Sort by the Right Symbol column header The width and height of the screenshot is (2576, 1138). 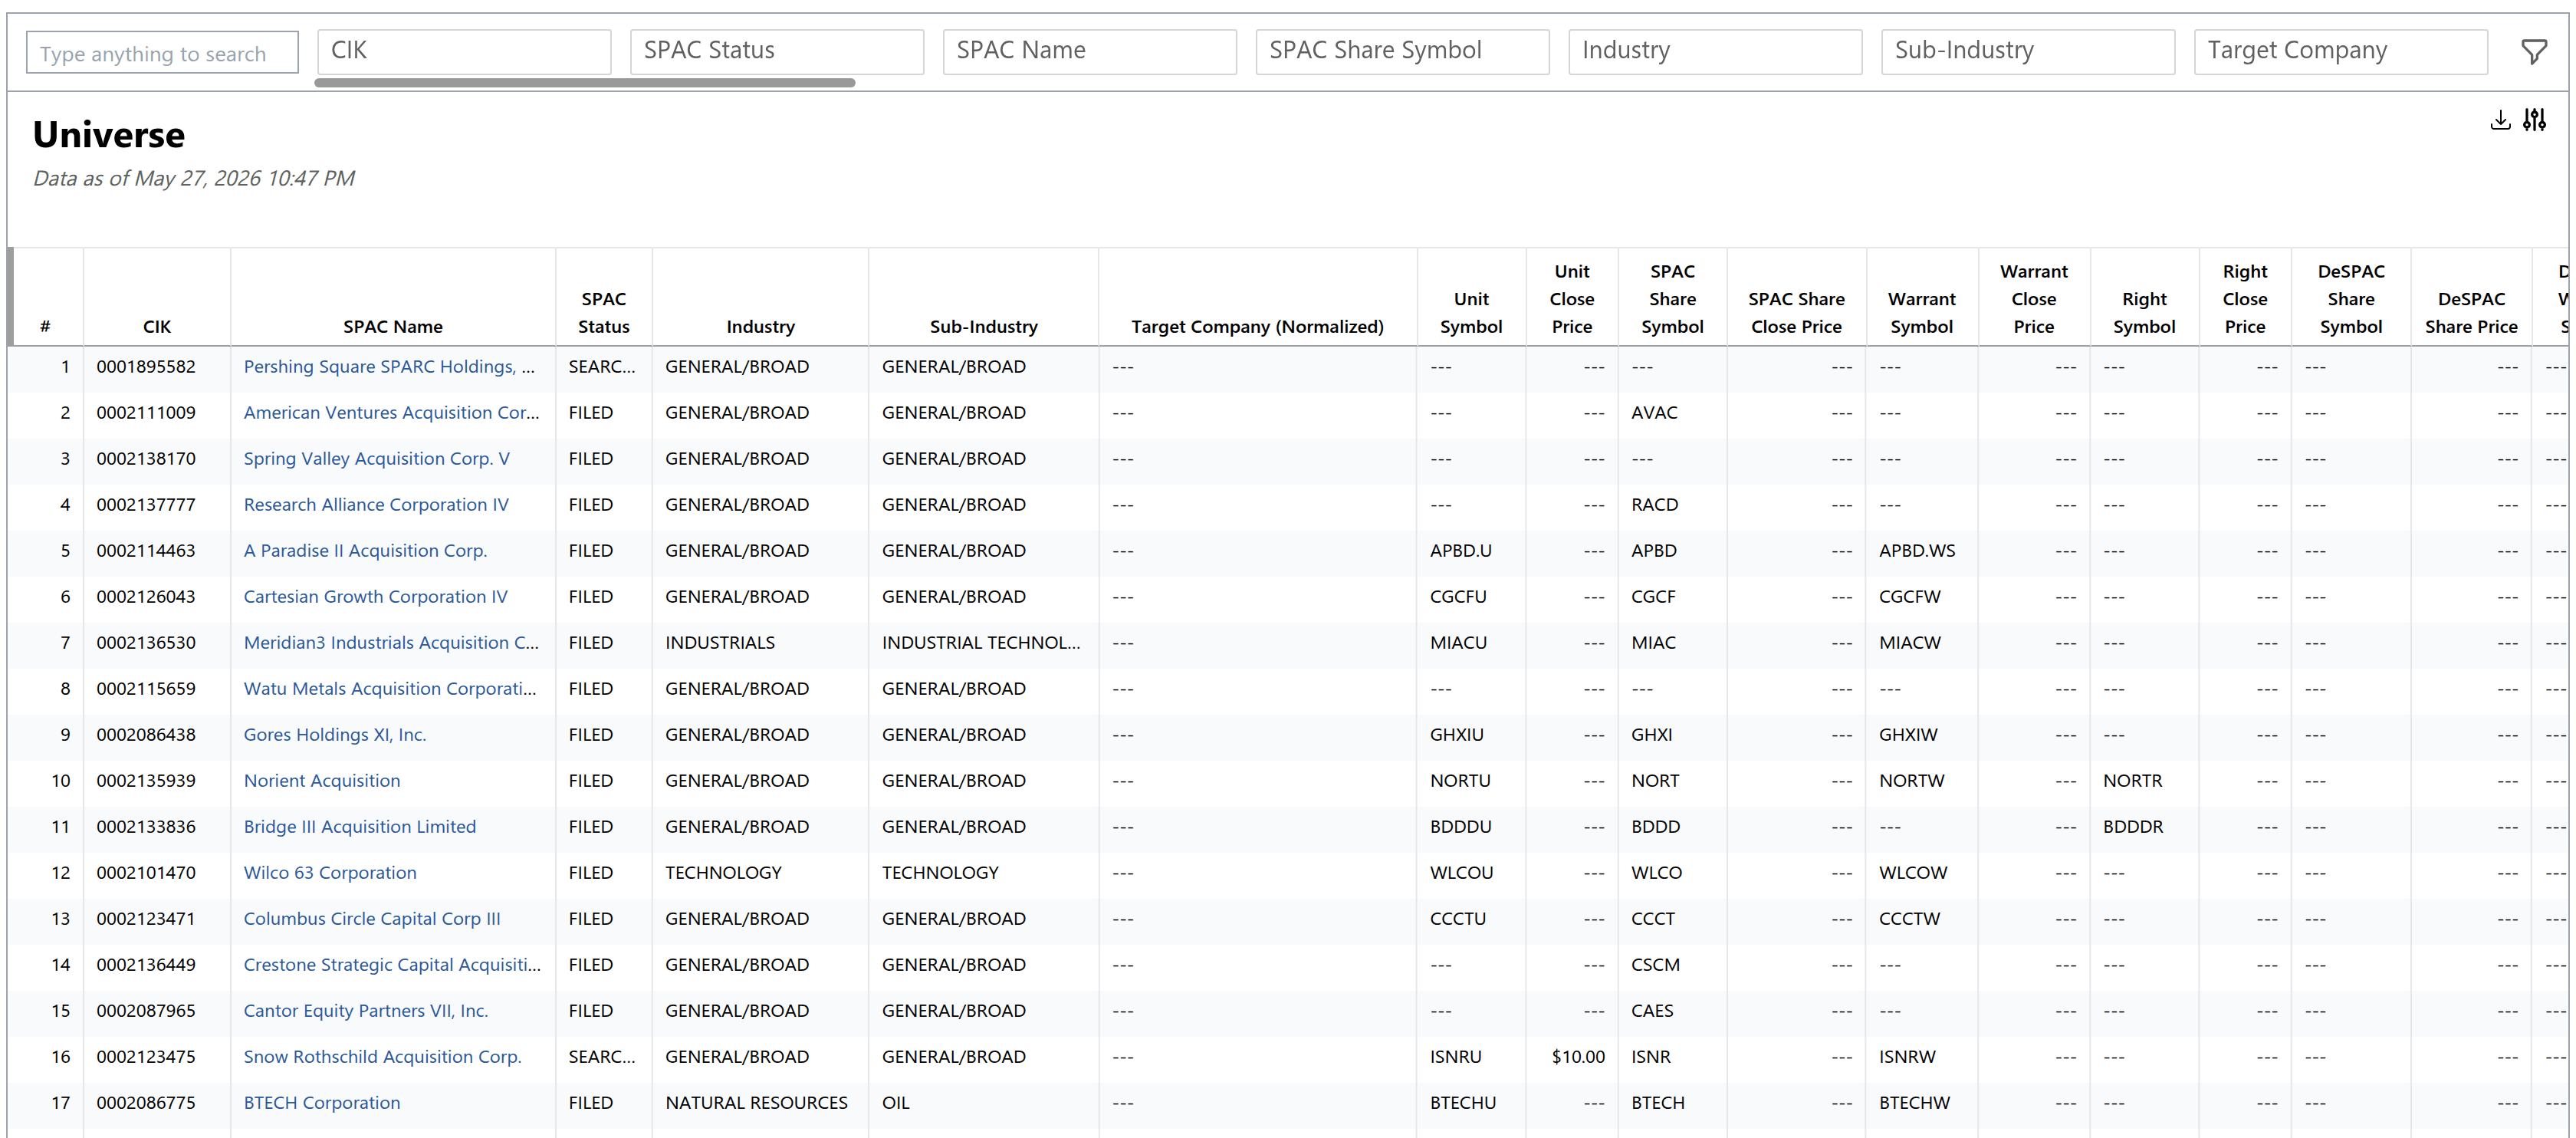(2144, 313)
